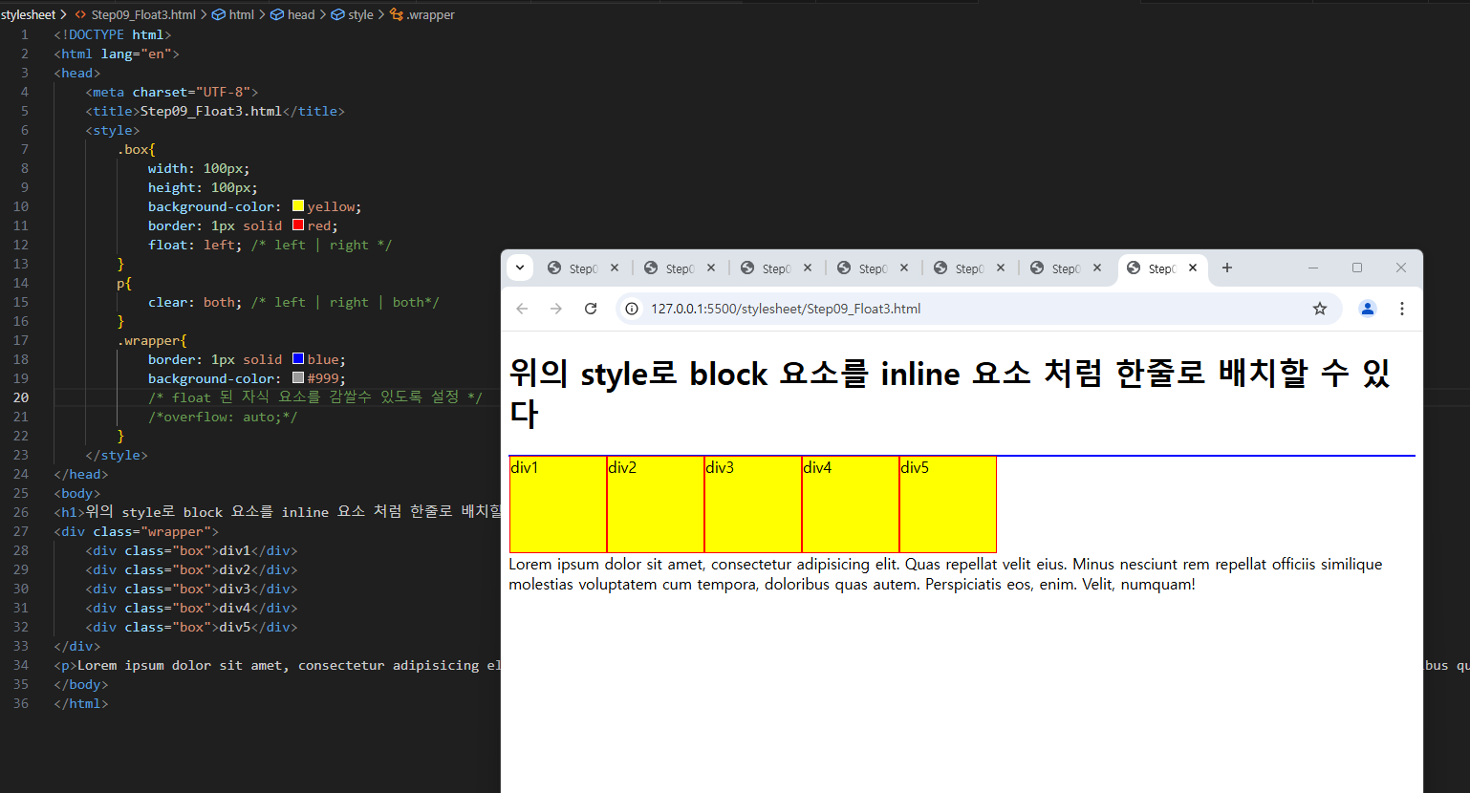Click the div1 yellow box in the page
The height and width of the screenshot is (793, 1470).
coord(558,504)
